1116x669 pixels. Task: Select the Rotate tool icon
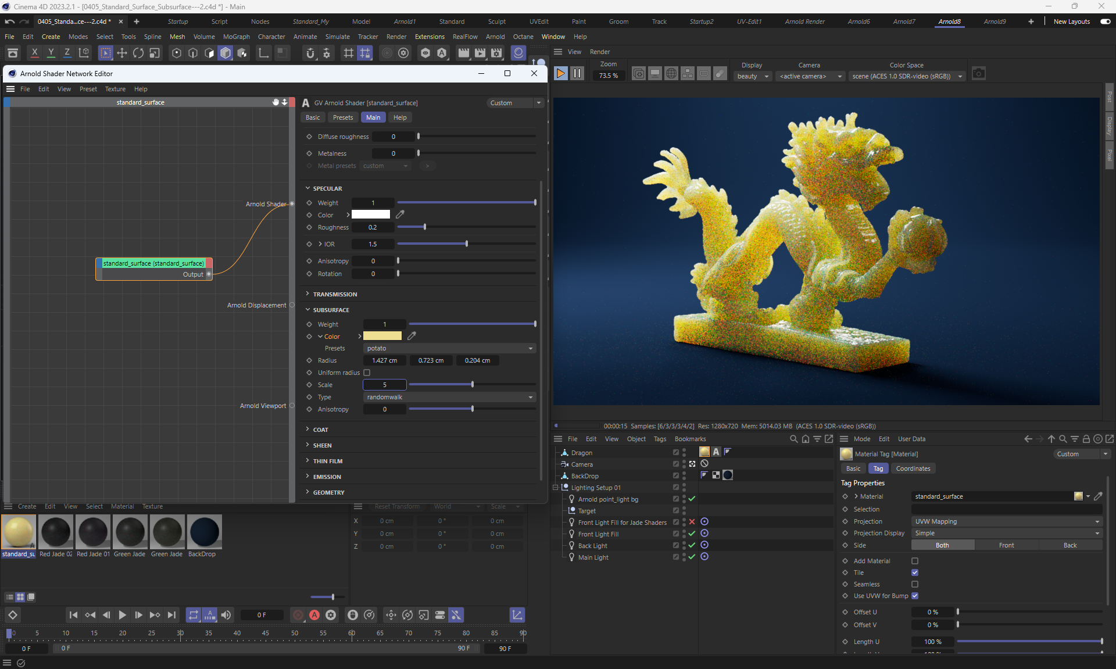138,53
